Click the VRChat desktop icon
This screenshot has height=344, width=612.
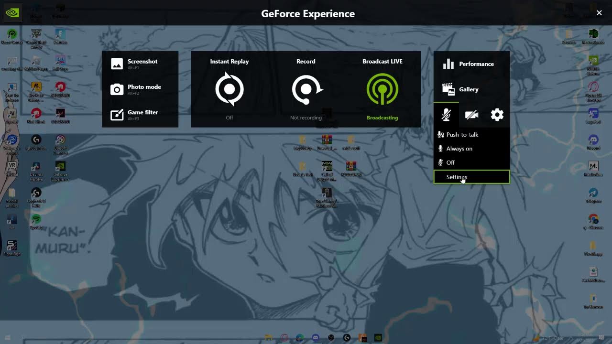(x=12, y=169)
